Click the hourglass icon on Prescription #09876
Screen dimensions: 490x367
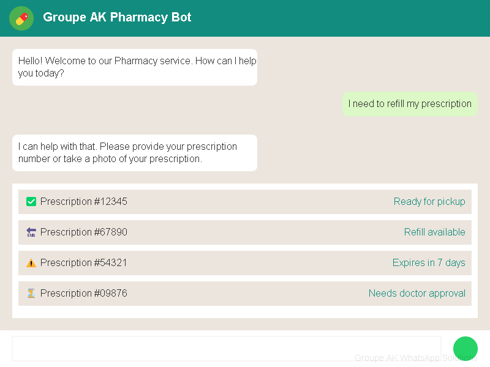(x=31, y=293)
